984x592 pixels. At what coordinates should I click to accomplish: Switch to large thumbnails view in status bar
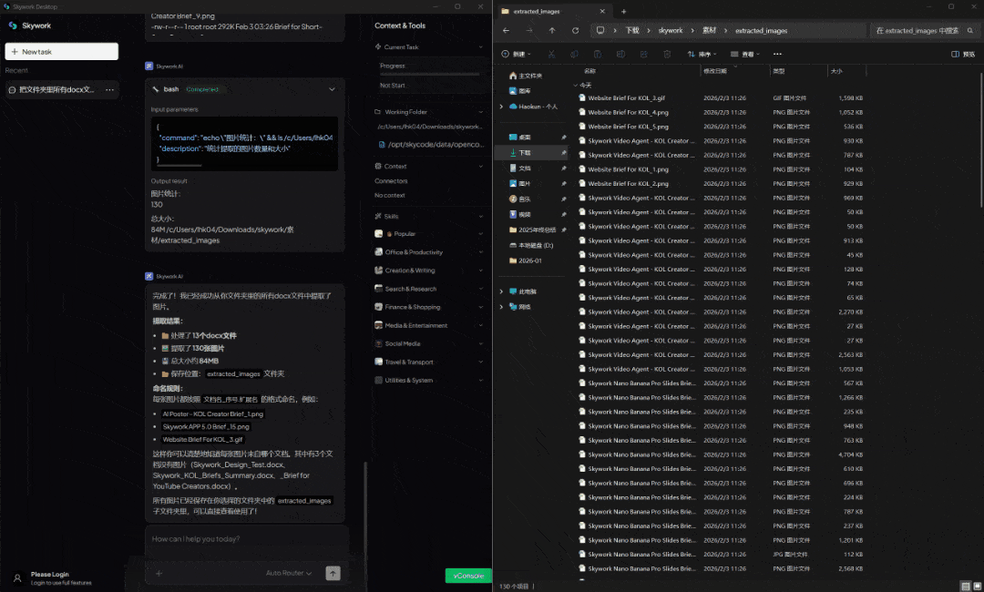pyautogui.click(x=975, y=586)
